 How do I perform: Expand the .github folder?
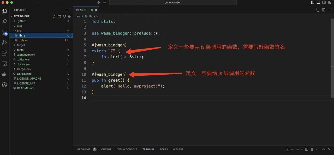click(21, 21)
